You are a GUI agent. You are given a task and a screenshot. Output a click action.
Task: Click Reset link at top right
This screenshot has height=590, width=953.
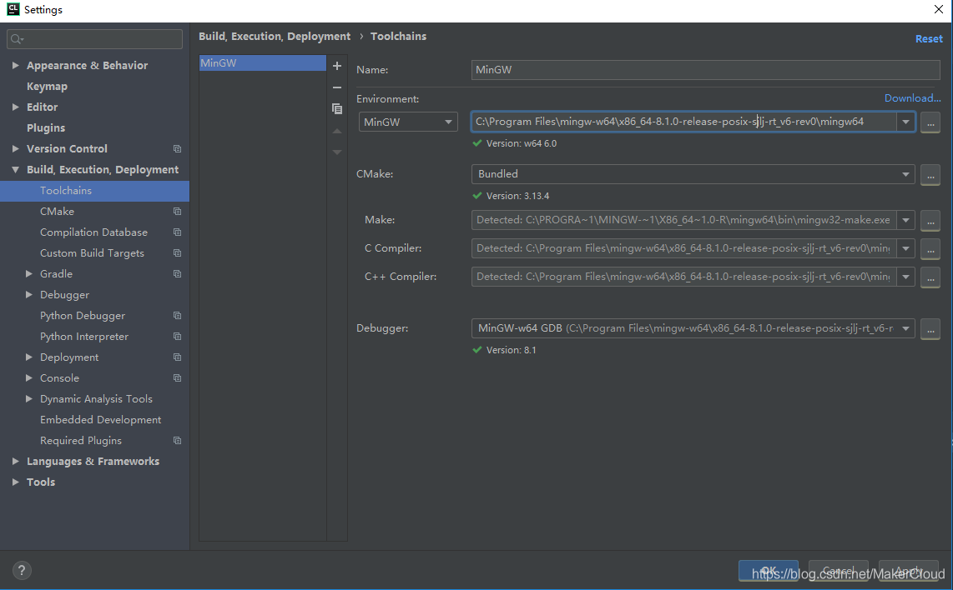929,39
